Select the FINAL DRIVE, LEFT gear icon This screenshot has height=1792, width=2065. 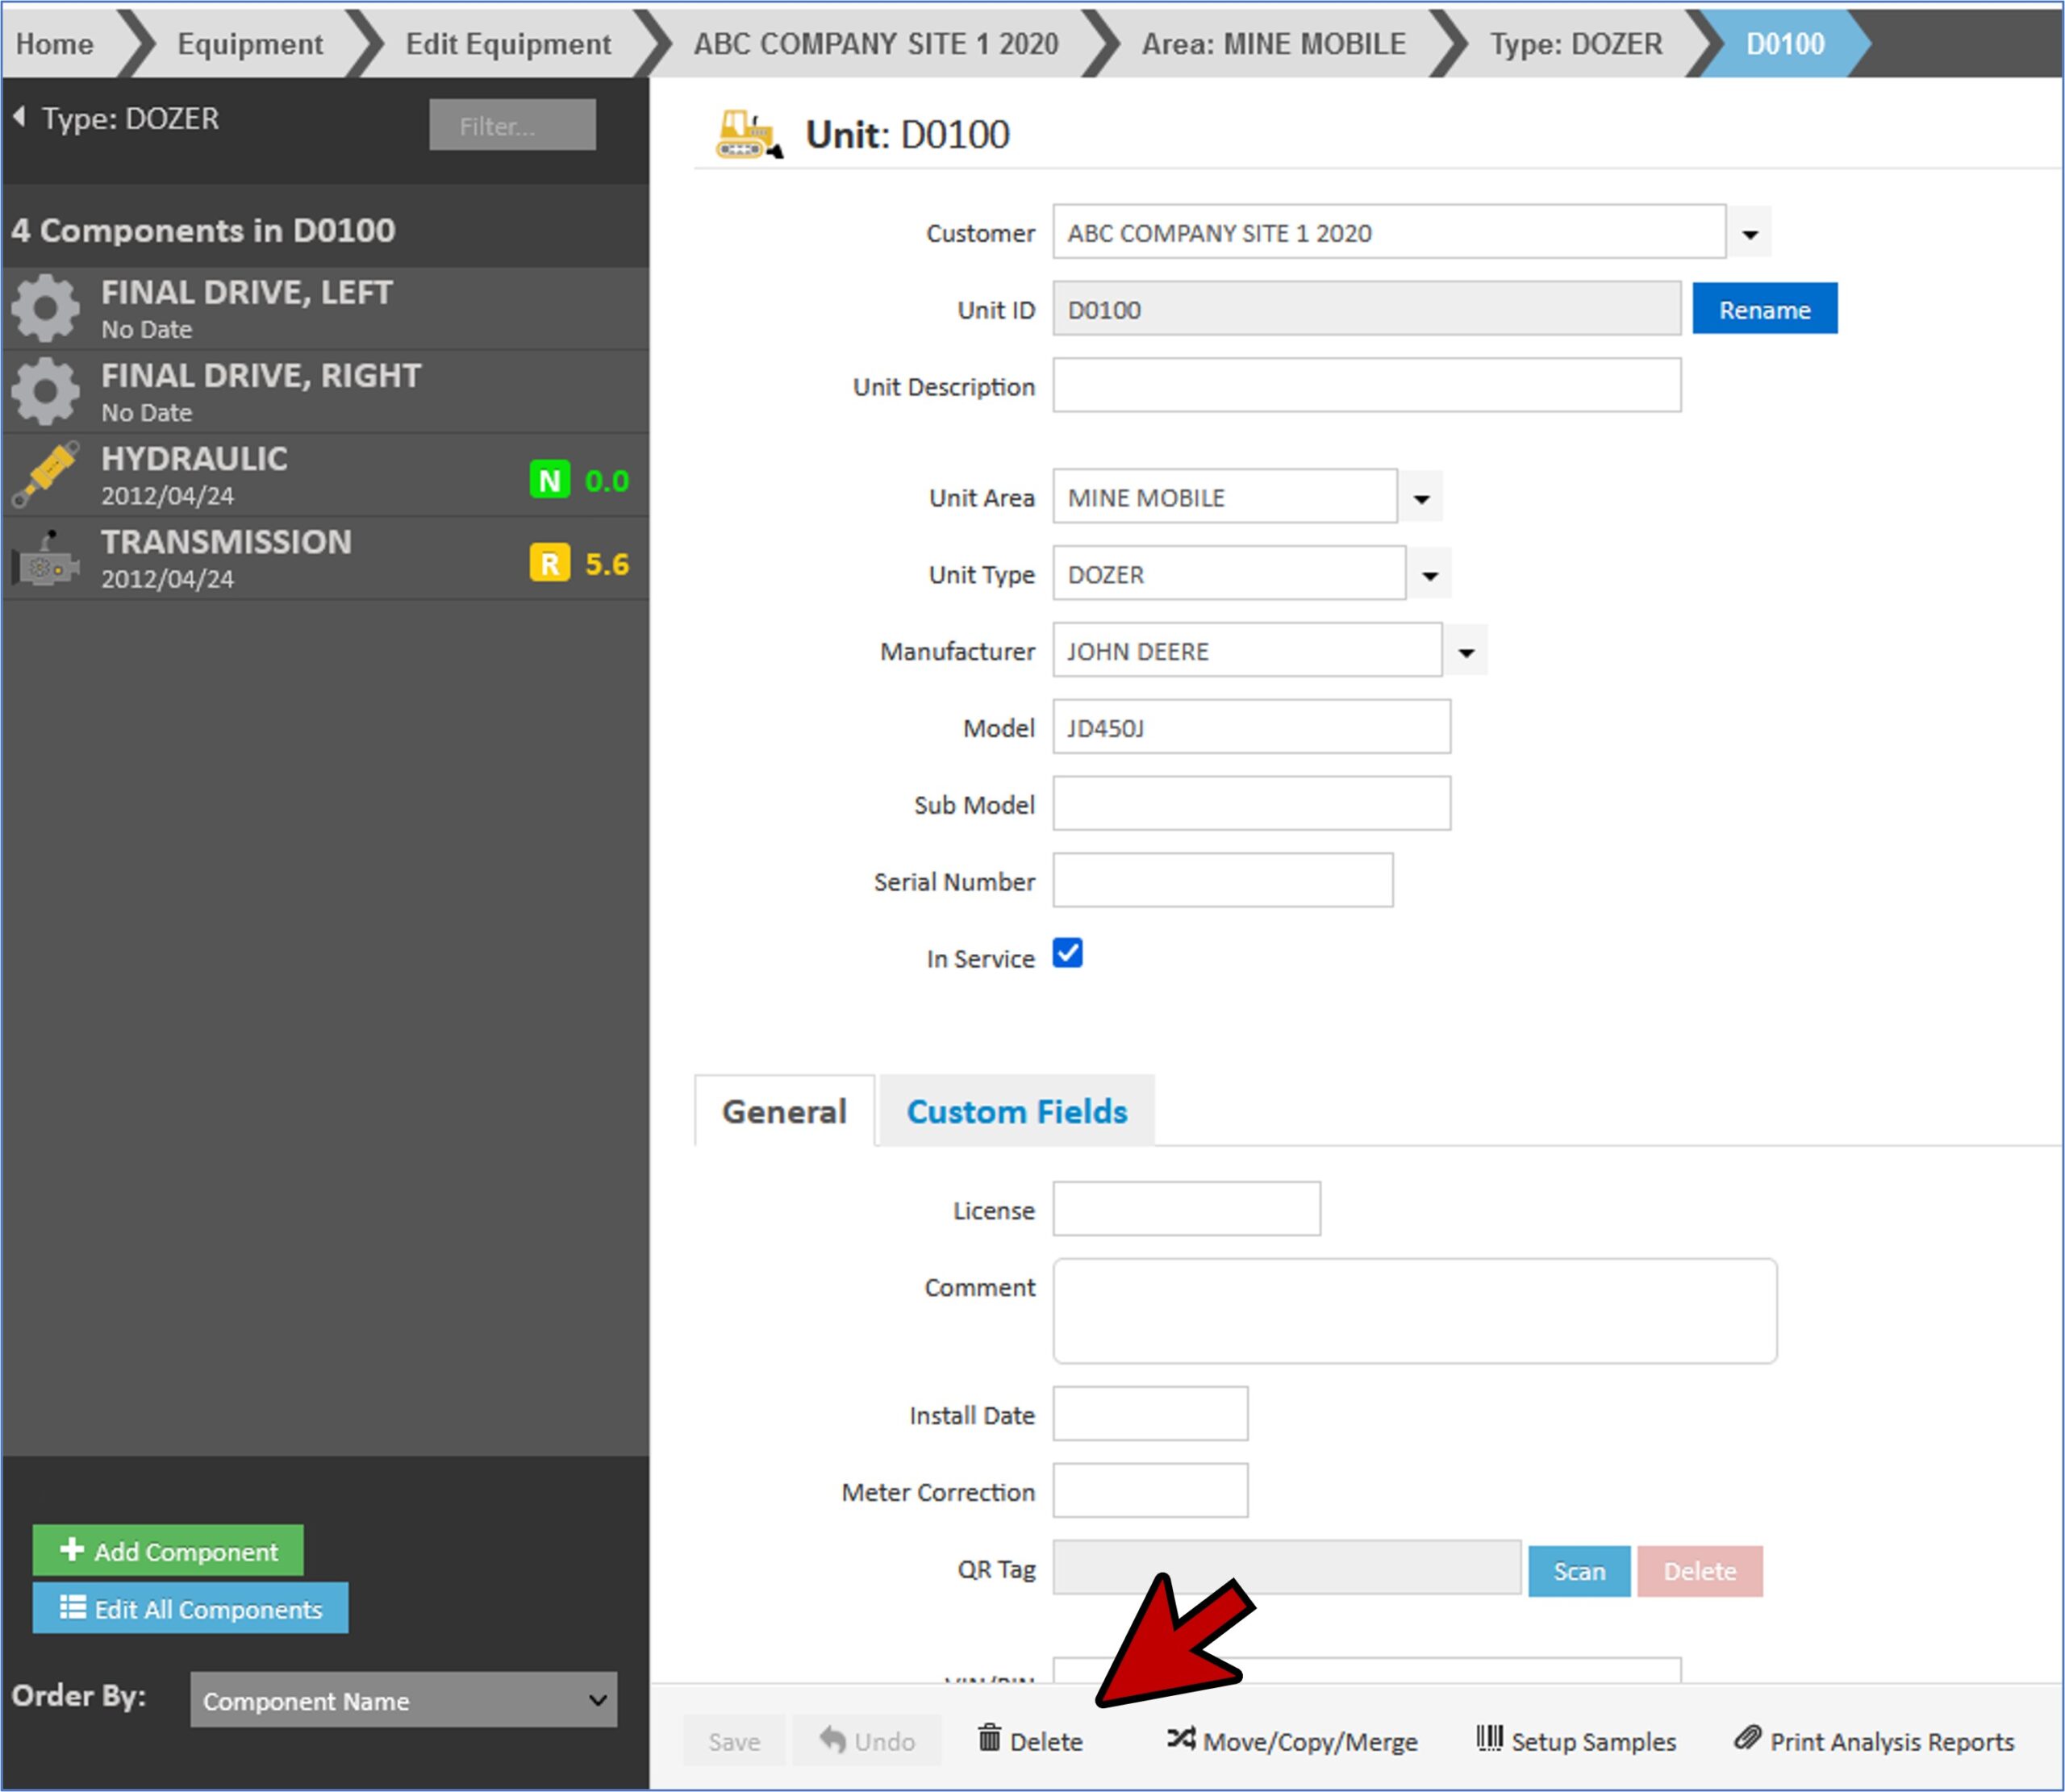click(x=45, y=308)
